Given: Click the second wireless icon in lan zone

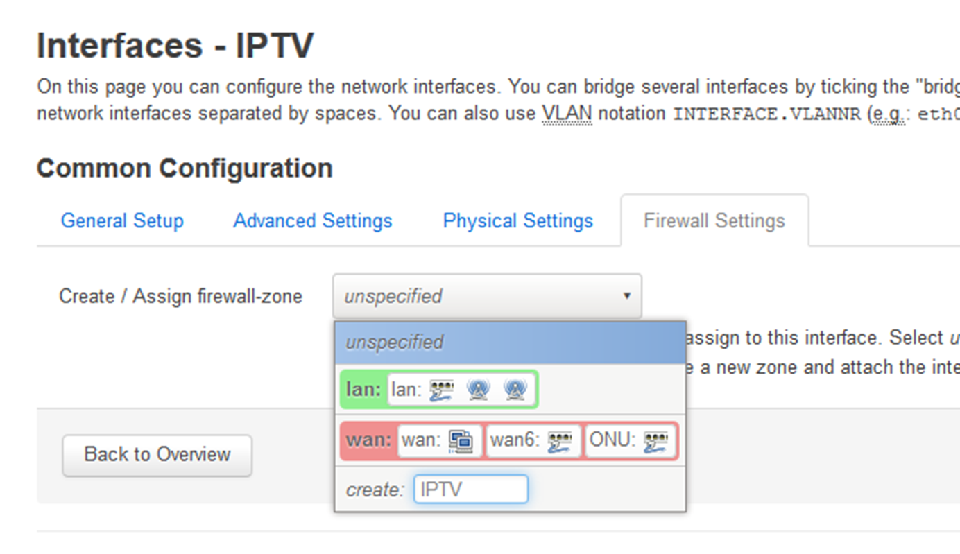Looking at the screenshot, I should click(x=515, y=390).
